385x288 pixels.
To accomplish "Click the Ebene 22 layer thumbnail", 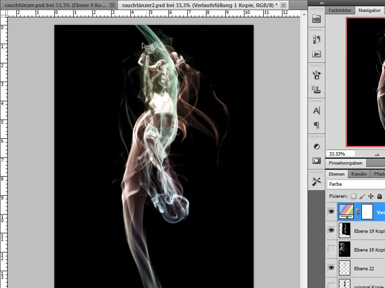I will coord(345,268).
